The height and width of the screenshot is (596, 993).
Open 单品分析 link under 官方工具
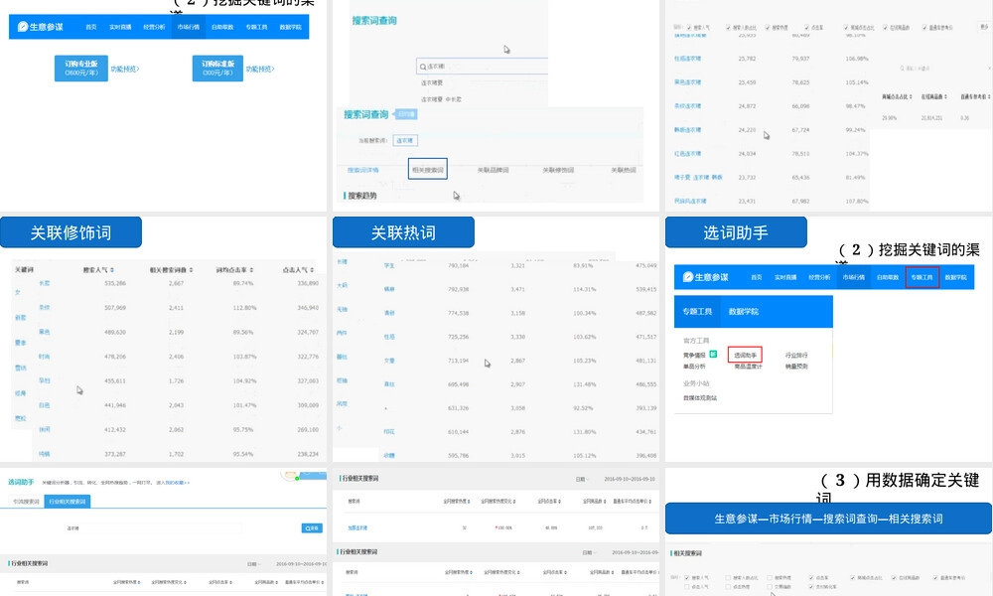[694, 367]
